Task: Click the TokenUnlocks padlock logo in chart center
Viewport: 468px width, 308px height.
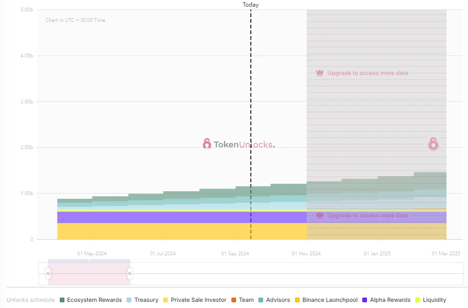Action: coord(207,144)
